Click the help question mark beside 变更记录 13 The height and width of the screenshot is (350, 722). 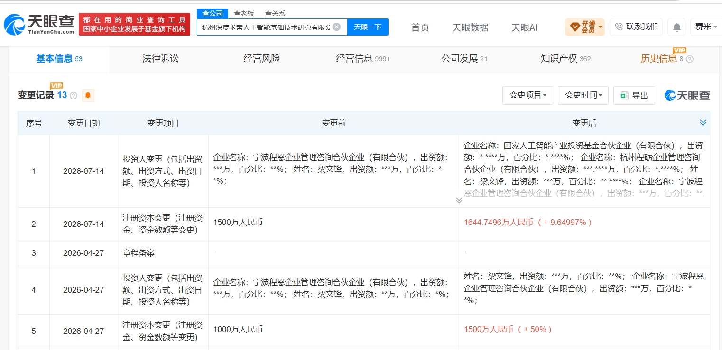74,96
